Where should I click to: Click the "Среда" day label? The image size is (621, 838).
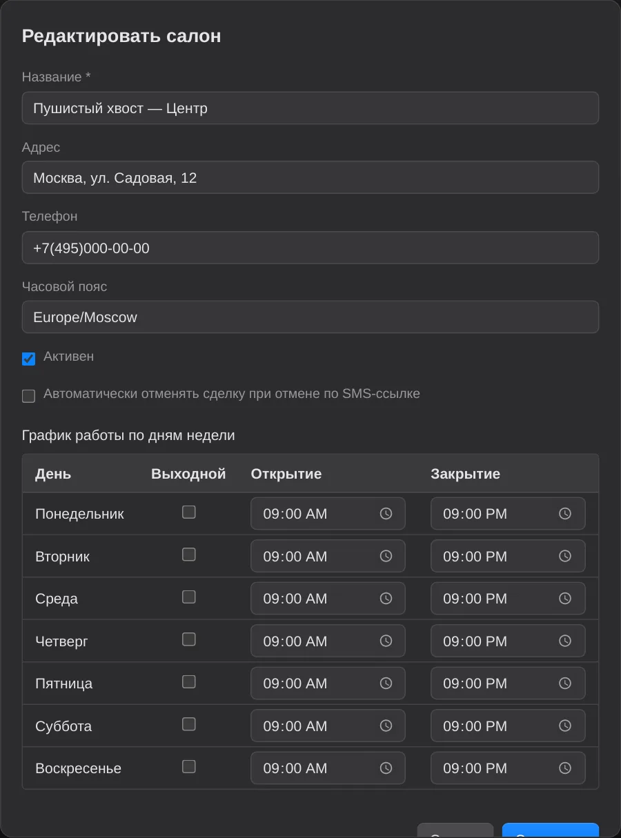click(x=57, y=599)
